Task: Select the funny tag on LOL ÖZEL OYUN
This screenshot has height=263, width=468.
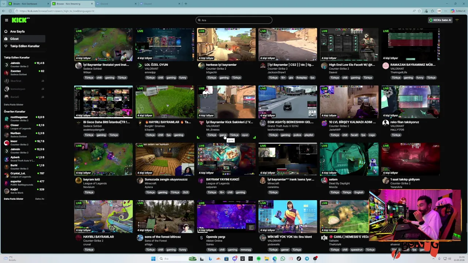Action: click(183, 77)
